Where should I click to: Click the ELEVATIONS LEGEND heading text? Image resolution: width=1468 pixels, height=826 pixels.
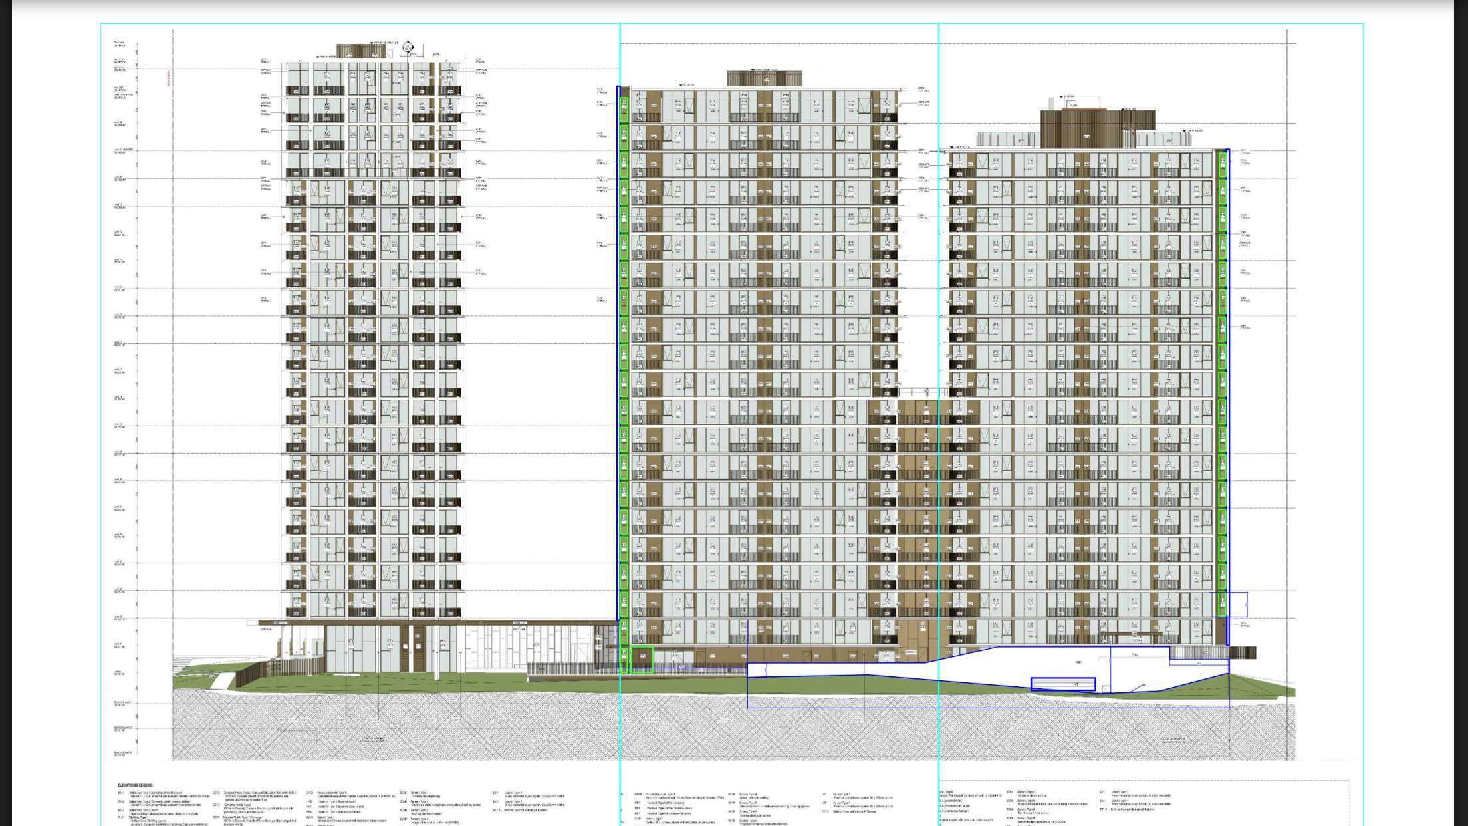(x=135, y=785)
